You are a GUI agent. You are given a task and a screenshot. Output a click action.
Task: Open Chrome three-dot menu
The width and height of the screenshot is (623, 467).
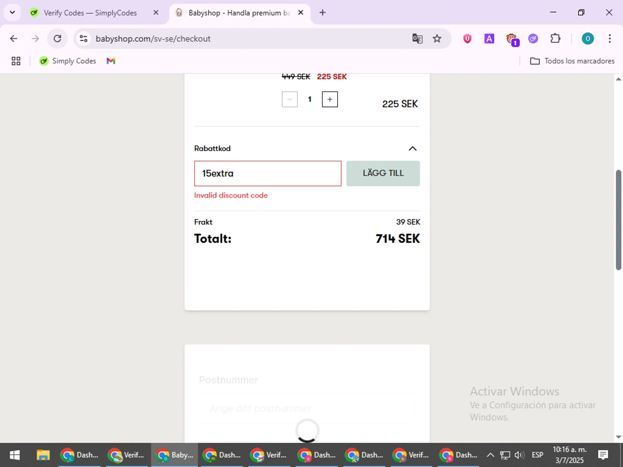point(610,39)
